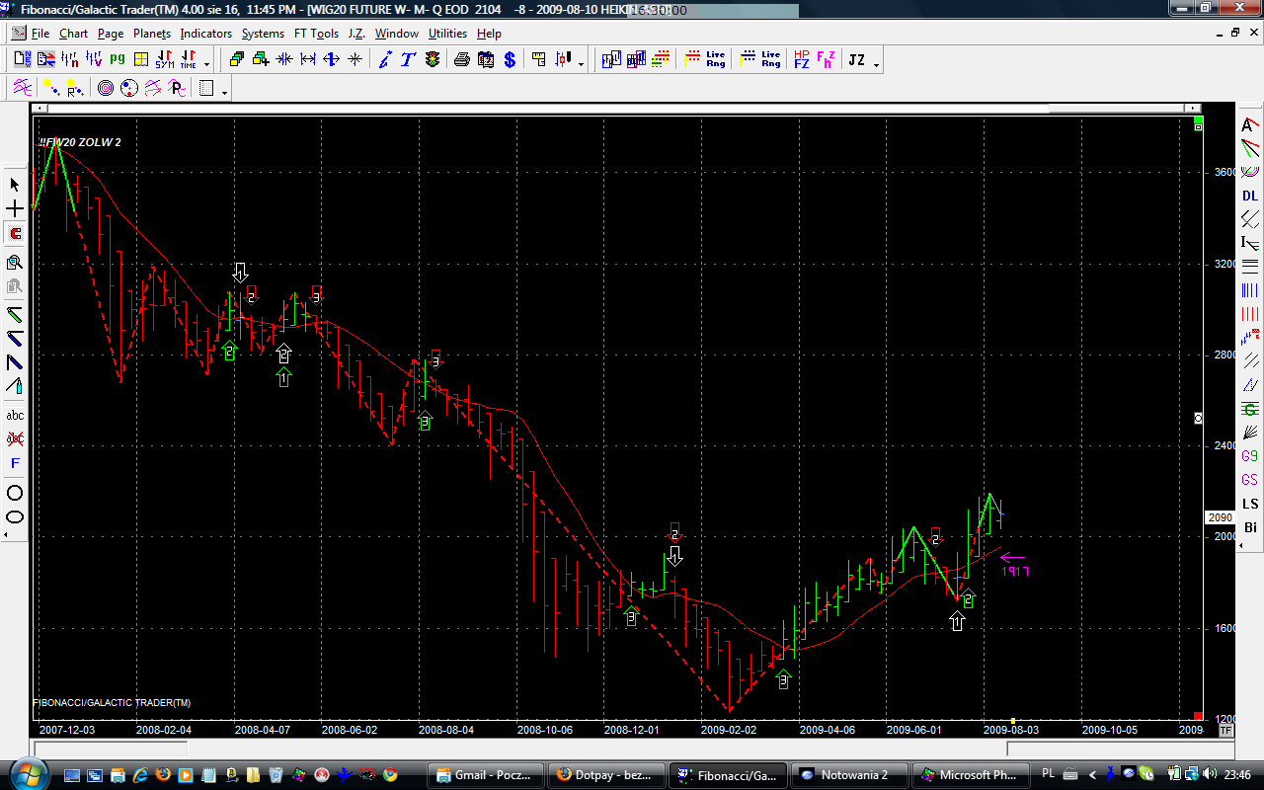Click the printer icon in the toolbar
1264x790 pixels.
(x=461, y=60)
